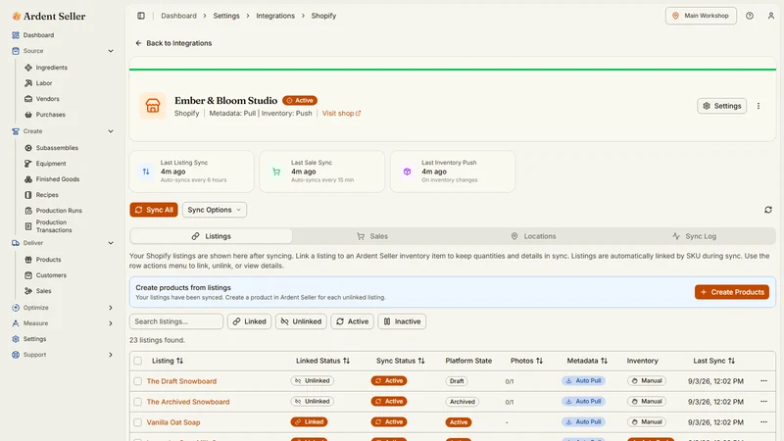784x441 pixels.
Task: Open the Visit shop link
Action: [341, 114]
